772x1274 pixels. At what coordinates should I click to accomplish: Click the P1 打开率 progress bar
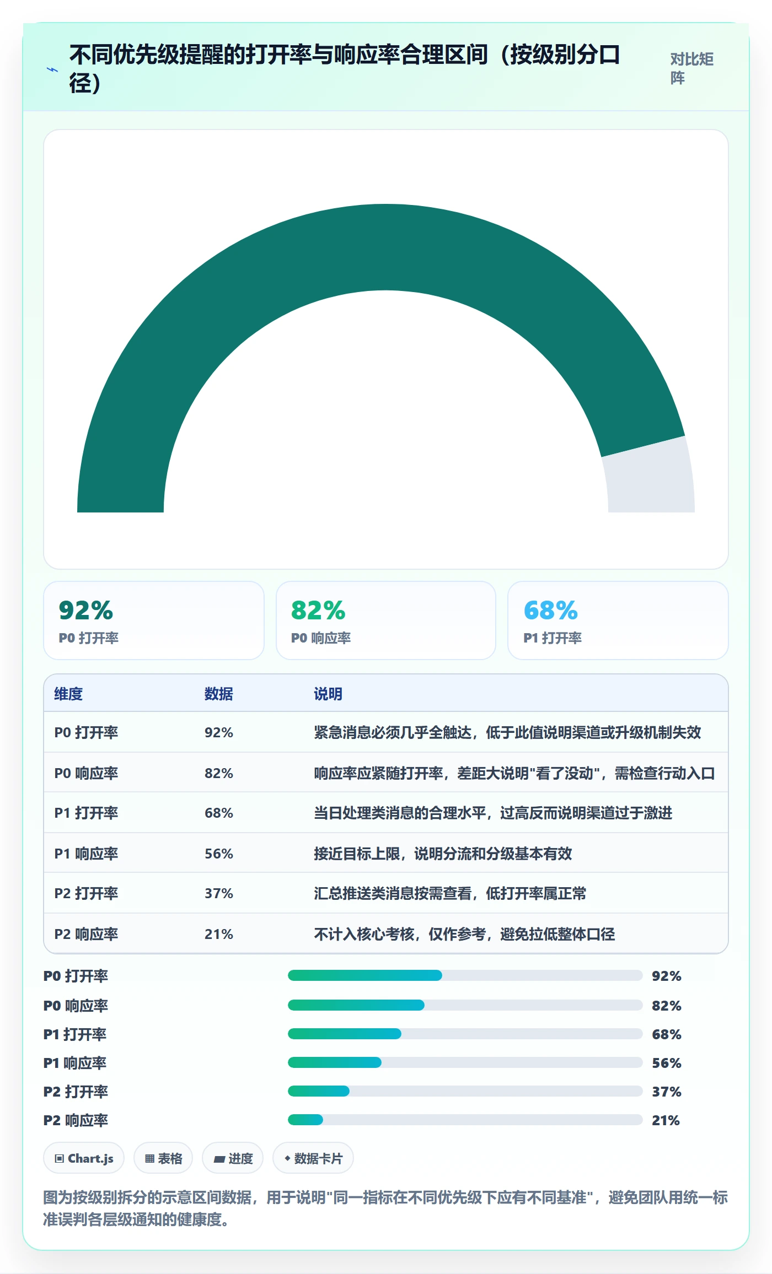click(465, 1034)
